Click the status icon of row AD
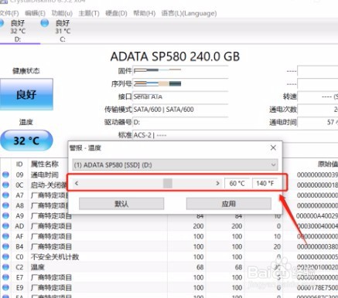 (5, 226)
